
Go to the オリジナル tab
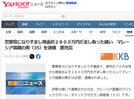[84, 24]
